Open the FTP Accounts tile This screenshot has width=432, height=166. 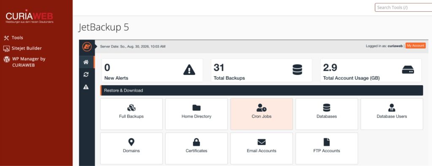(327, 148)
